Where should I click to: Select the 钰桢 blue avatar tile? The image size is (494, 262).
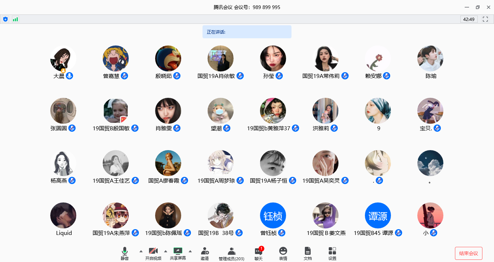click(273, 215)
